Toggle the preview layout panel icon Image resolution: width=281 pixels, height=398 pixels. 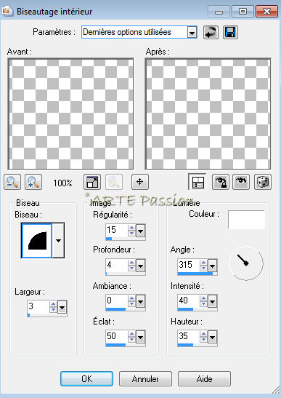click(197, 182)
